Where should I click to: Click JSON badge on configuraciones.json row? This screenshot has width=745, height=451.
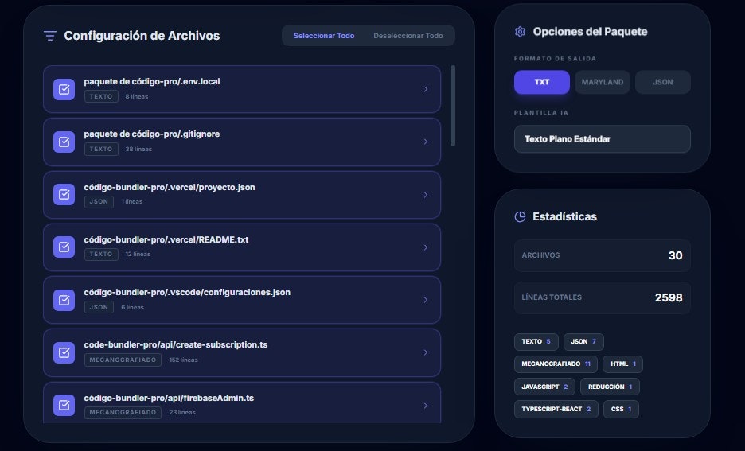pos(99,307)
